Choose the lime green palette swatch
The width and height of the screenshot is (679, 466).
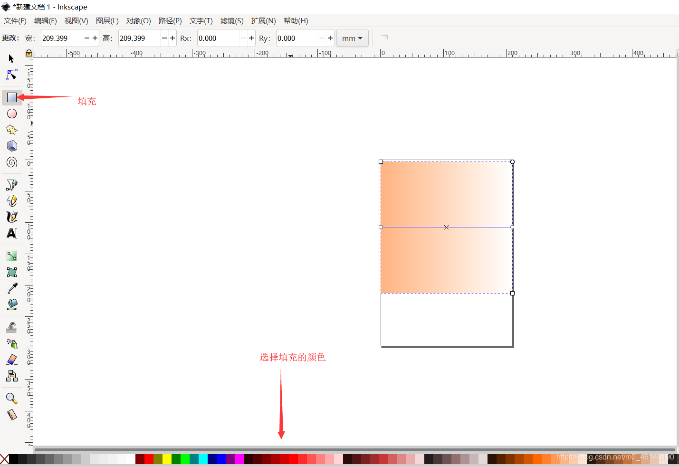point(185,459)
